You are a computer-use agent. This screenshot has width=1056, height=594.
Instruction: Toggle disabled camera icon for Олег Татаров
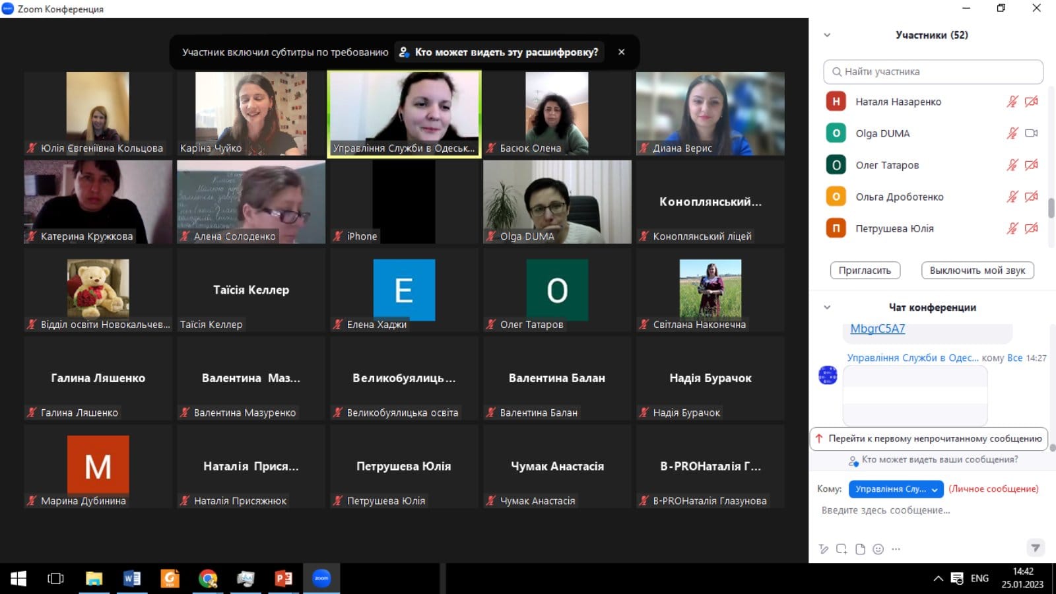click(1031, 165)
